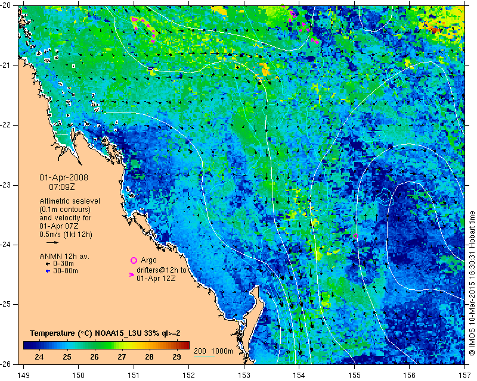This screenshot has height=381, width=477.
Task: Click the '(0.1m contours)' text
Action: pyautogui.click(x=65, y=210)
